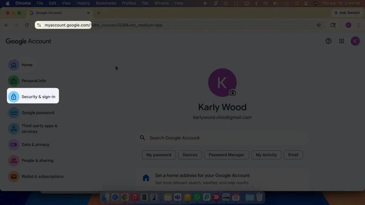Click the My Activity chip
Viewport: 365px width, 205px height.
click(266, 155)
